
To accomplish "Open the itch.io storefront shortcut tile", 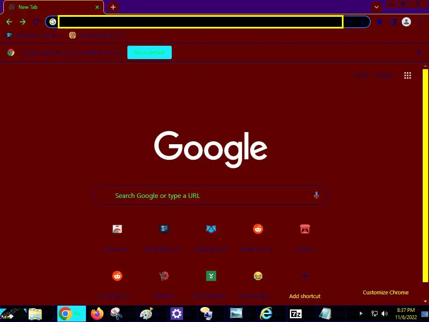I will tap(305, 237).
